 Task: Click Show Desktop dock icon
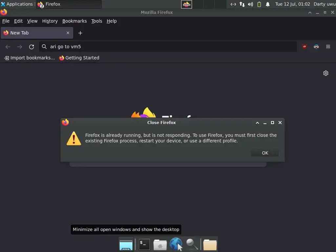click(126, 244)
